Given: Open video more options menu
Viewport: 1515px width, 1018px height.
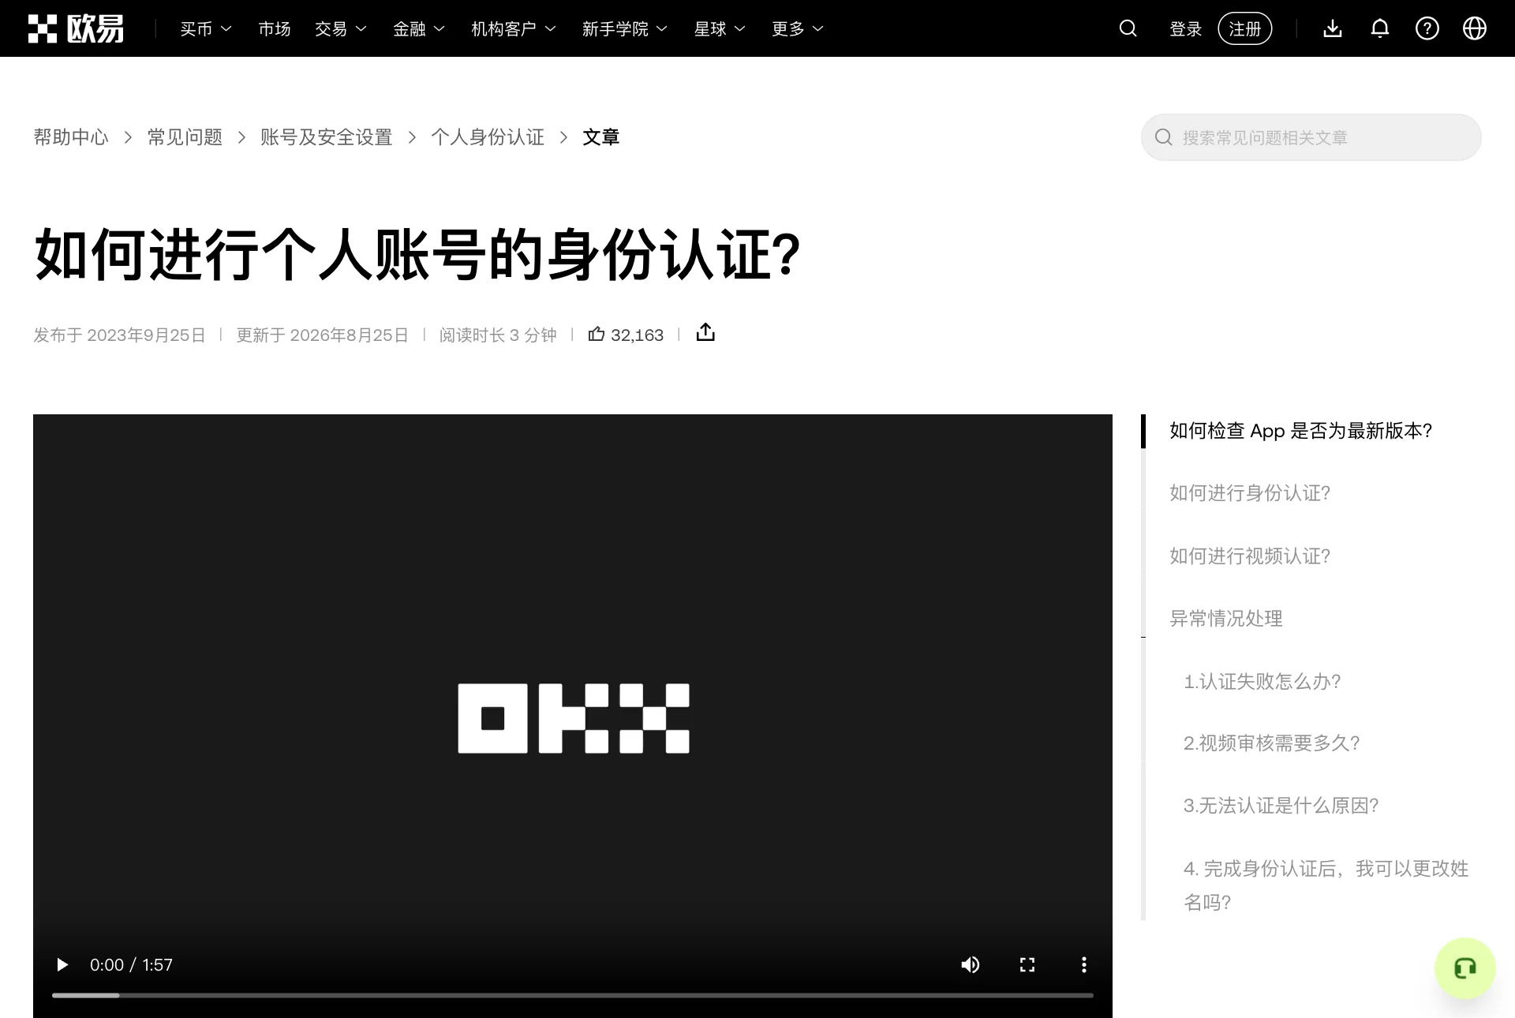Looking at the screenshot, I should coord(1084,964).
